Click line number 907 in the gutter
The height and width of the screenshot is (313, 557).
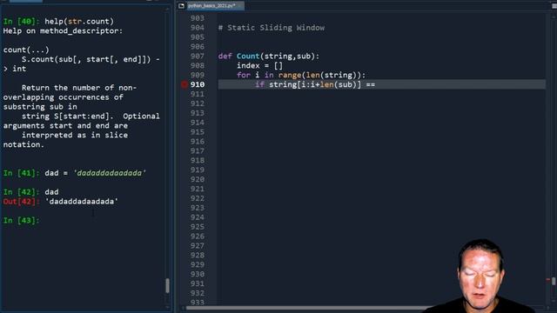pyautogui.click(x=198, y=56)
